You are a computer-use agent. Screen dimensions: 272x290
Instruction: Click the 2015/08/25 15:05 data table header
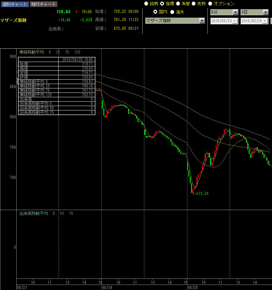point(77,59)
